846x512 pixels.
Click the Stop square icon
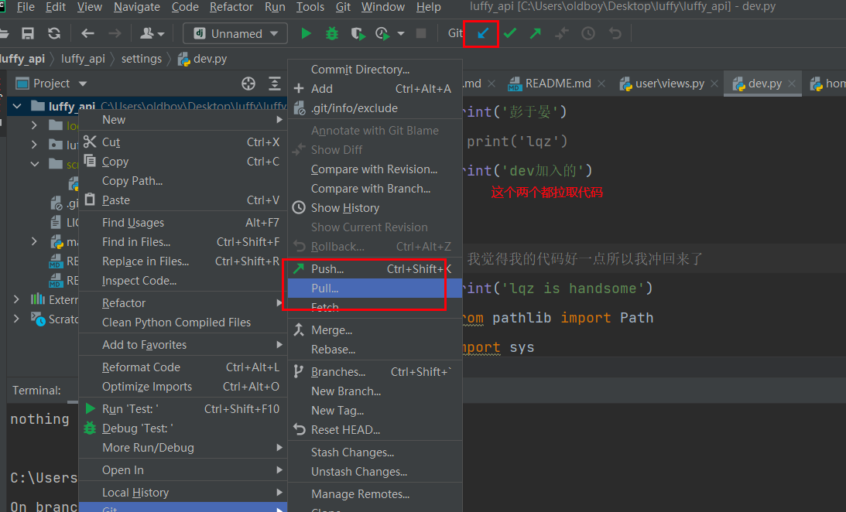coord(421,33)
